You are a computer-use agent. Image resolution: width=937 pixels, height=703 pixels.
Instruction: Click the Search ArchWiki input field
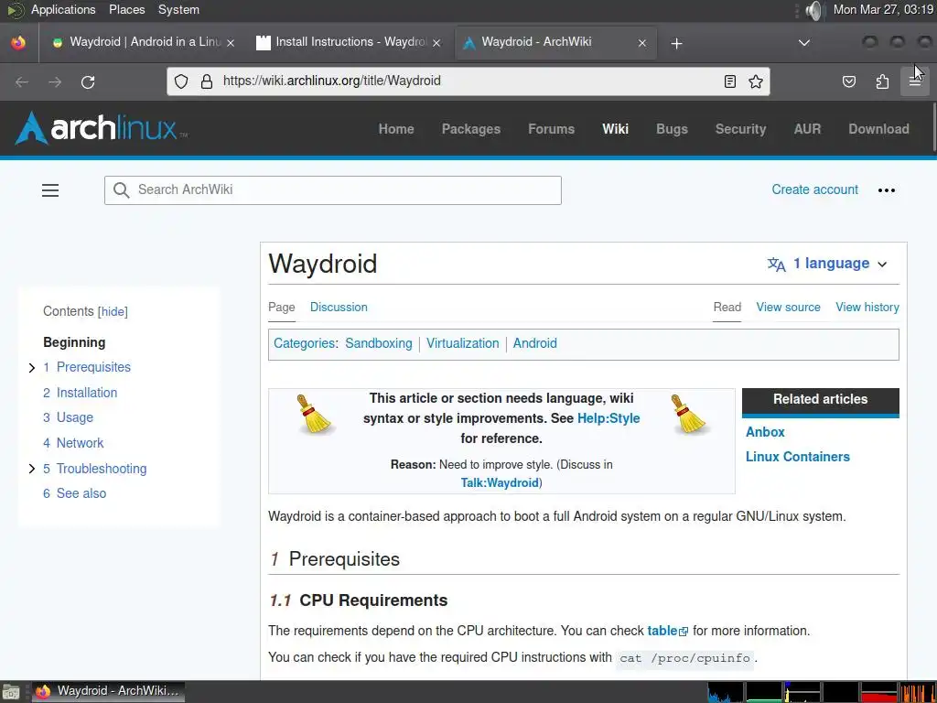[x=333, y=190]
